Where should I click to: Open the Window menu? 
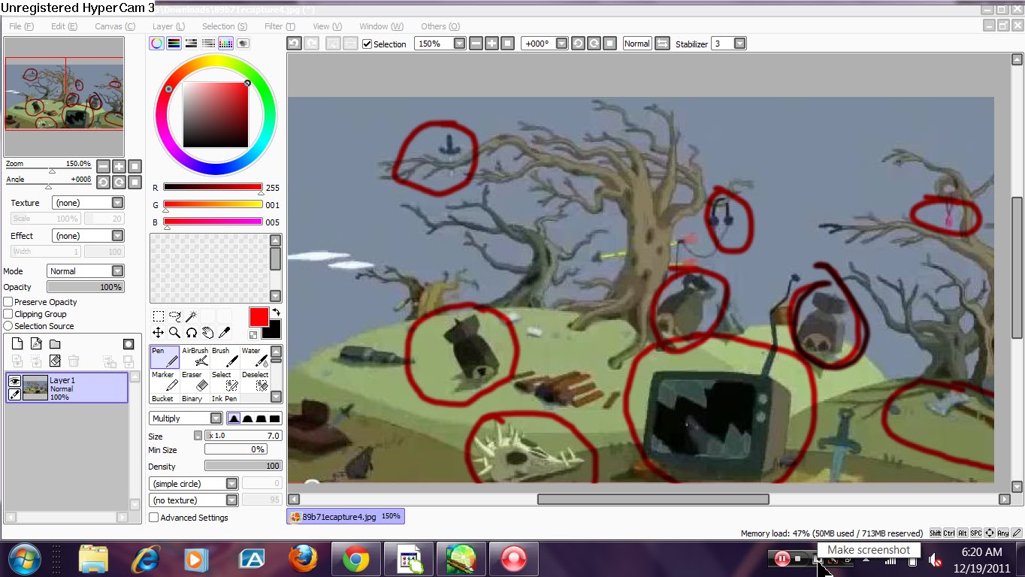pos(381,26)
